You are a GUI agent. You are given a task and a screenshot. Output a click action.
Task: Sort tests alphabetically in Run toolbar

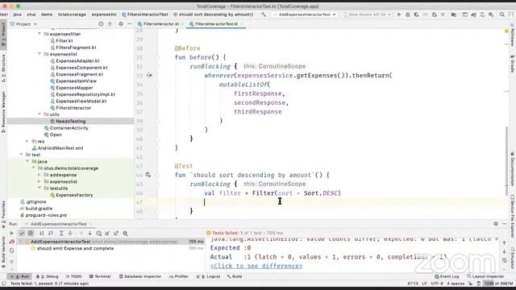[x=41, y=233]
